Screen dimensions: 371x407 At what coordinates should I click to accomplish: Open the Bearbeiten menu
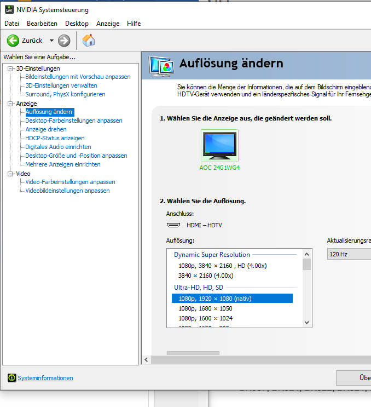[x=42, y=24]
